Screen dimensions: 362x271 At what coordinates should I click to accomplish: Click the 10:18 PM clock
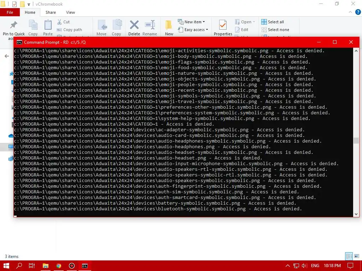pos(332,266)
